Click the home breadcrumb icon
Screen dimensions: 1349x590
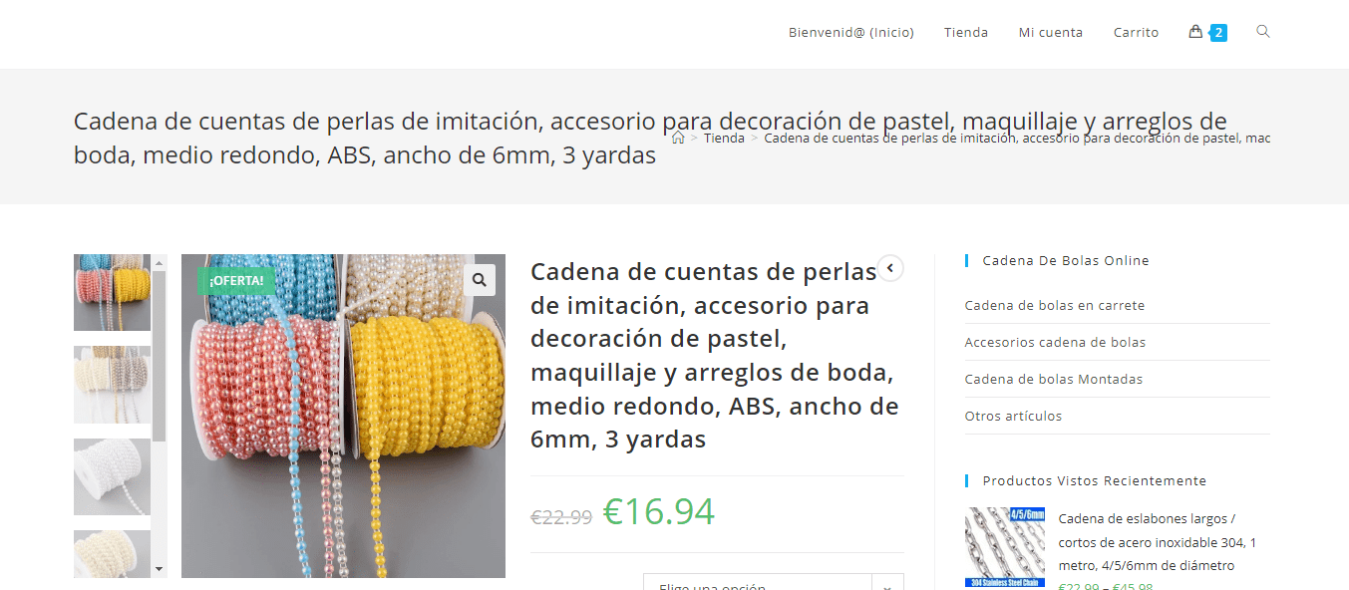tap(678, 138)
